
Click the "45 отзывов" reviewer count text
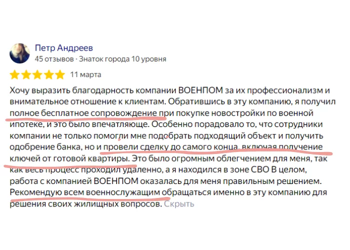pos(54,59)
